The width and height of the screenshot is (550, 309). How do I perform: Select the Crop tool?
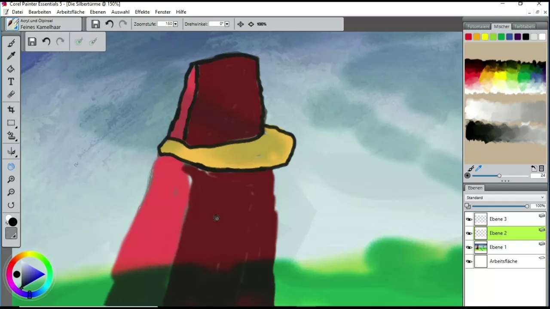[x=11, y=110]
